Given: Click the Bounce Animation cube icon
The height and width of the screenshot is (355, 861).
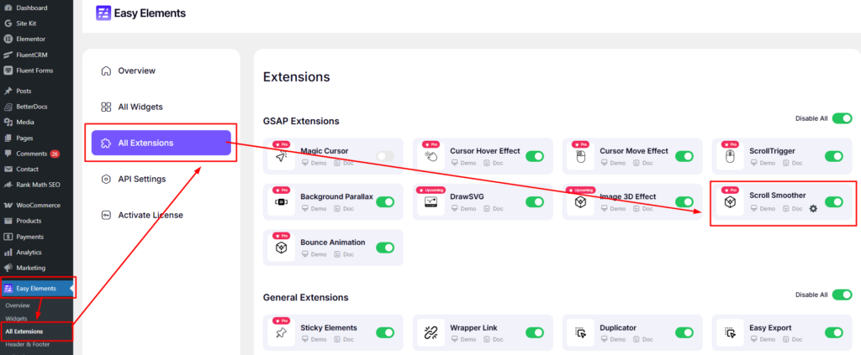Looking at the screenshot, I should point(281,248).
